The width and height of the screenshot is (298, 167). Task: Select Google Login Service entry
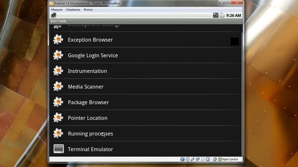pyautogui.click(x=145, y=55)
